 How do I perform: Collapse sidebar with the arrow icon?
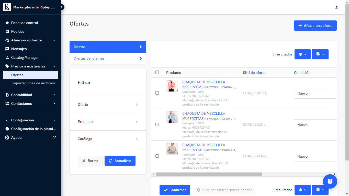61,7
